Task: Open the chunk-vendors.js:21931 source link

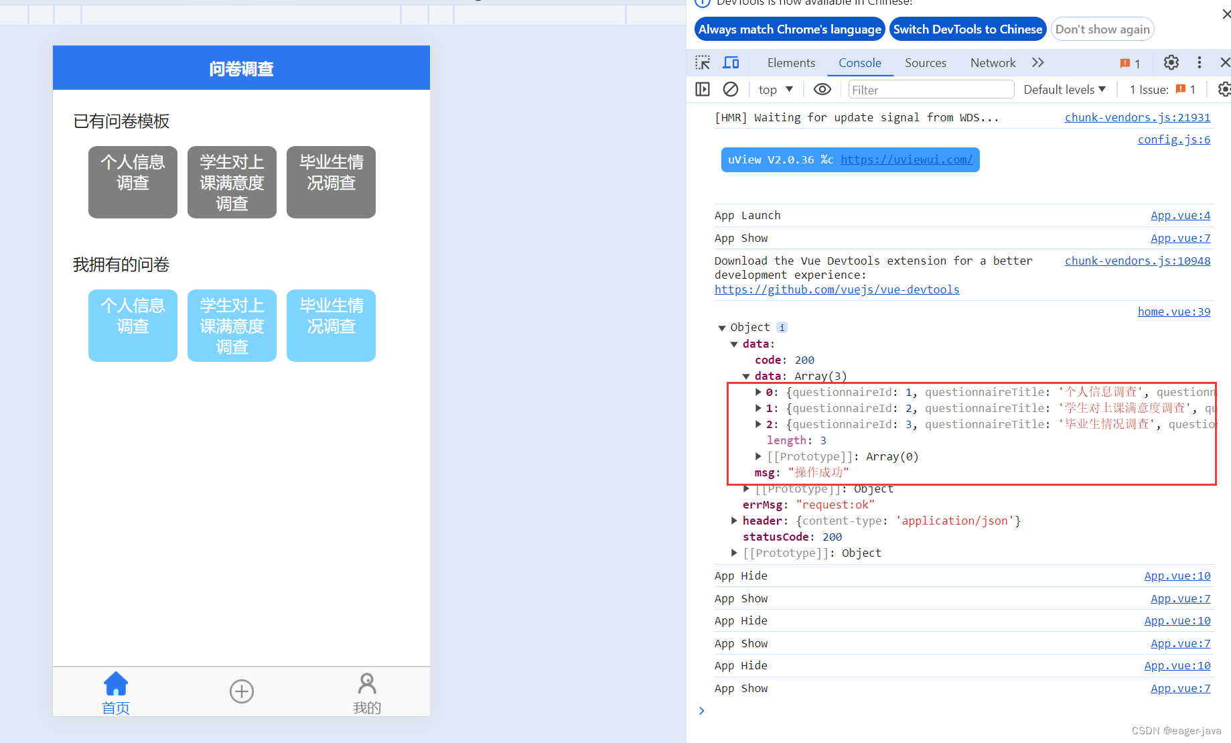Action: coord(1137,117)
